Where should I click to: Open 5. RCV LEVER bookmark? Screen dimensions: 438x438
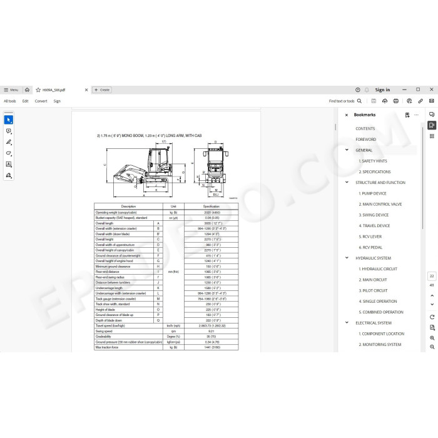(x=370, y=237)
